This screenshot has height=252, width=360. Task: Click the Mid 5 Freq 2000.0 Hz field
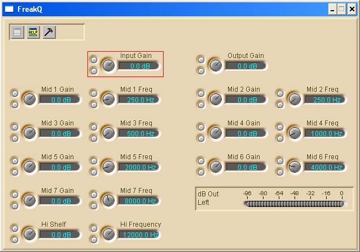coord(138,167)
